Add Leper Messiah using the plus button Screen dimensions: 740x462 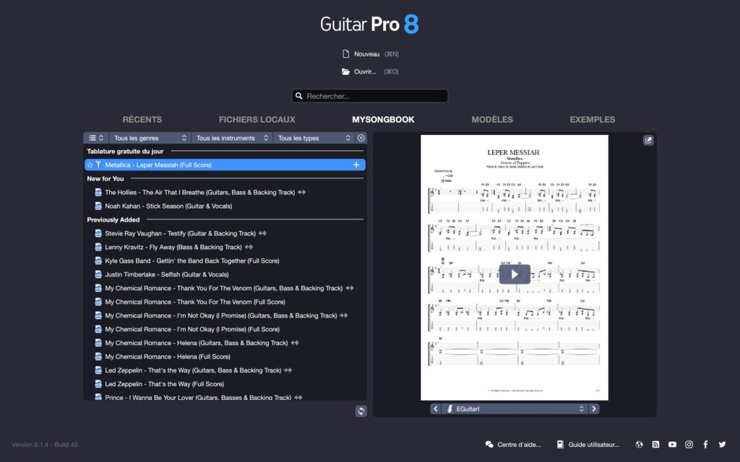(356, 164)
